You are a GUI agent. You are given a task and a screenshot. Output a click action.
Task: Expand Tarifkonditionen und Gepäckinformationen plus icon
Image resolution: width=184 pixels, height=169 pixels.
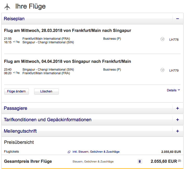point(177,120)
